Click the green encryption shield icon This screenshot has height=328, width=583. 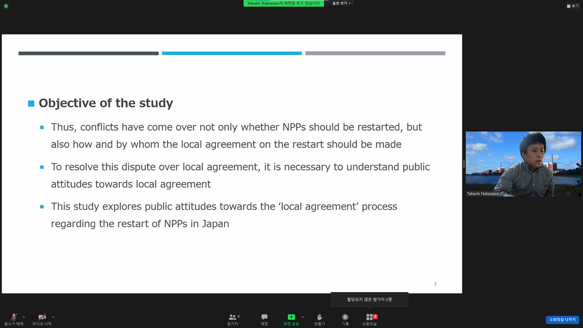(6, 6)
